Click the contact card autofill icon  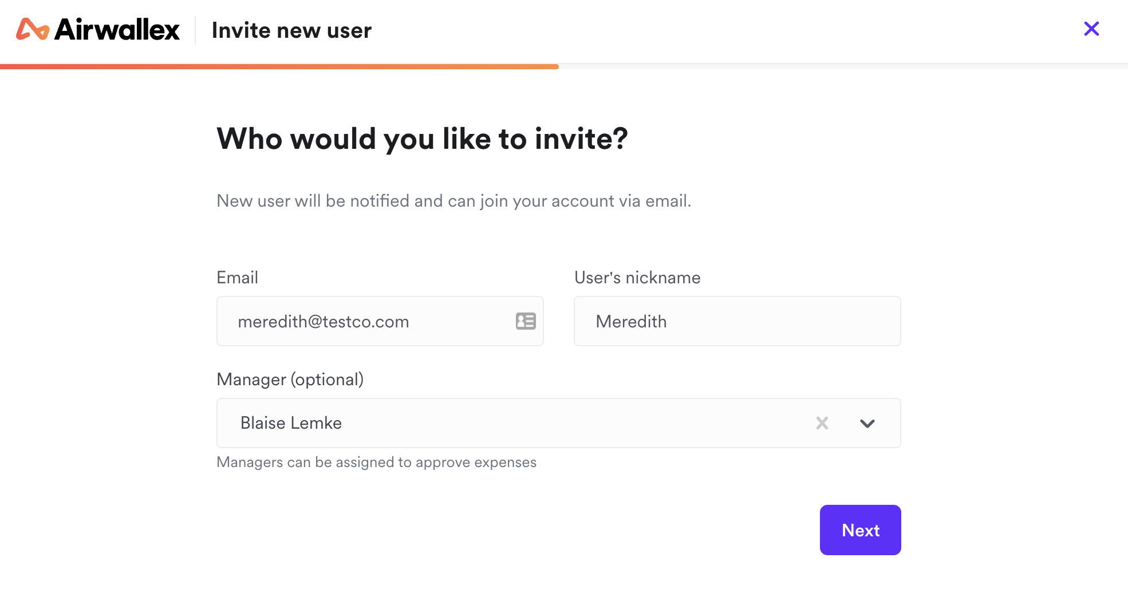tap(526, 321)
